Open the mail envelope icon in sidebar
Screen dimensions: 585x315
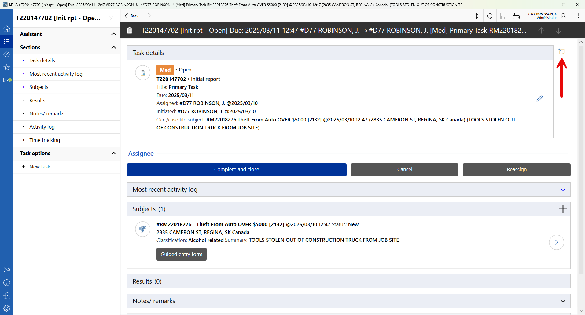point(7,80)
